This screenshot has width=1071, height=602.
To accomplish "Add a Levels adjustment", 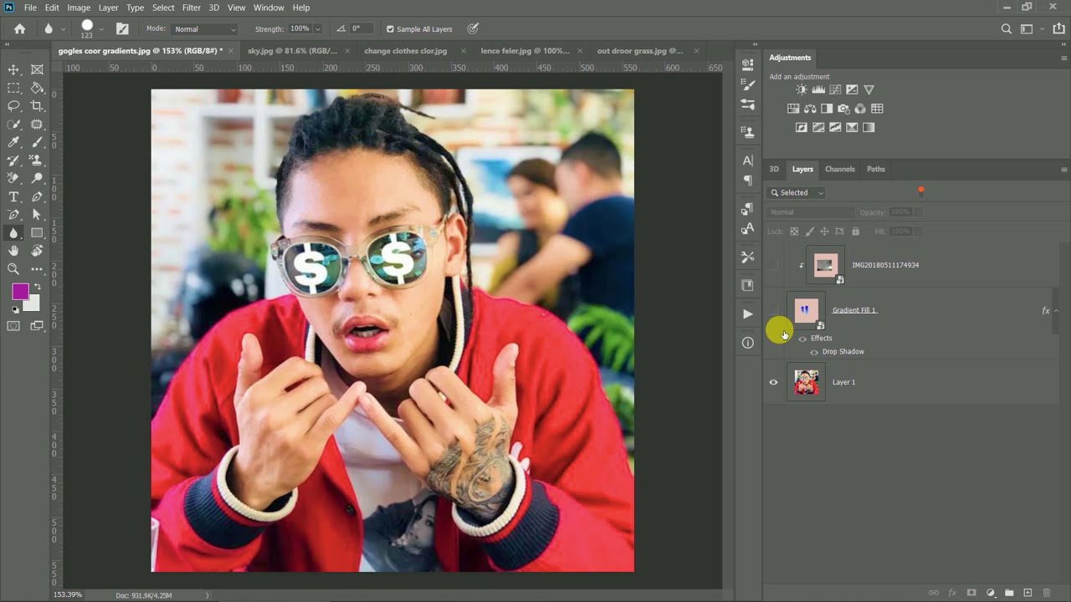I will tap(818, 89).
